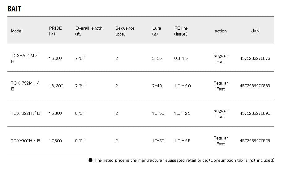Click the BAIT section heading

point(14,9)
